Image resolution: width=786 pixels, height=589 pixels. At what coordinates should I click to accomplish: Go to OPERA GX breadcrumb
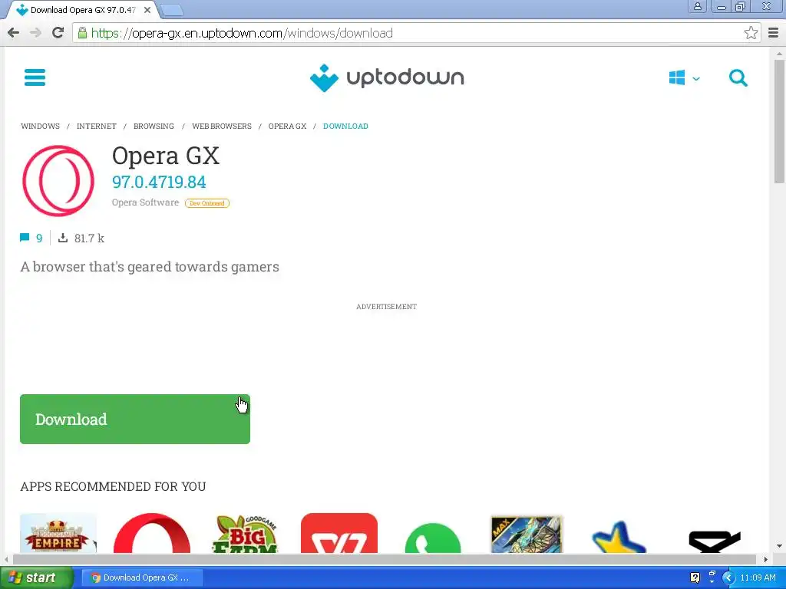(x=287, y=127)
